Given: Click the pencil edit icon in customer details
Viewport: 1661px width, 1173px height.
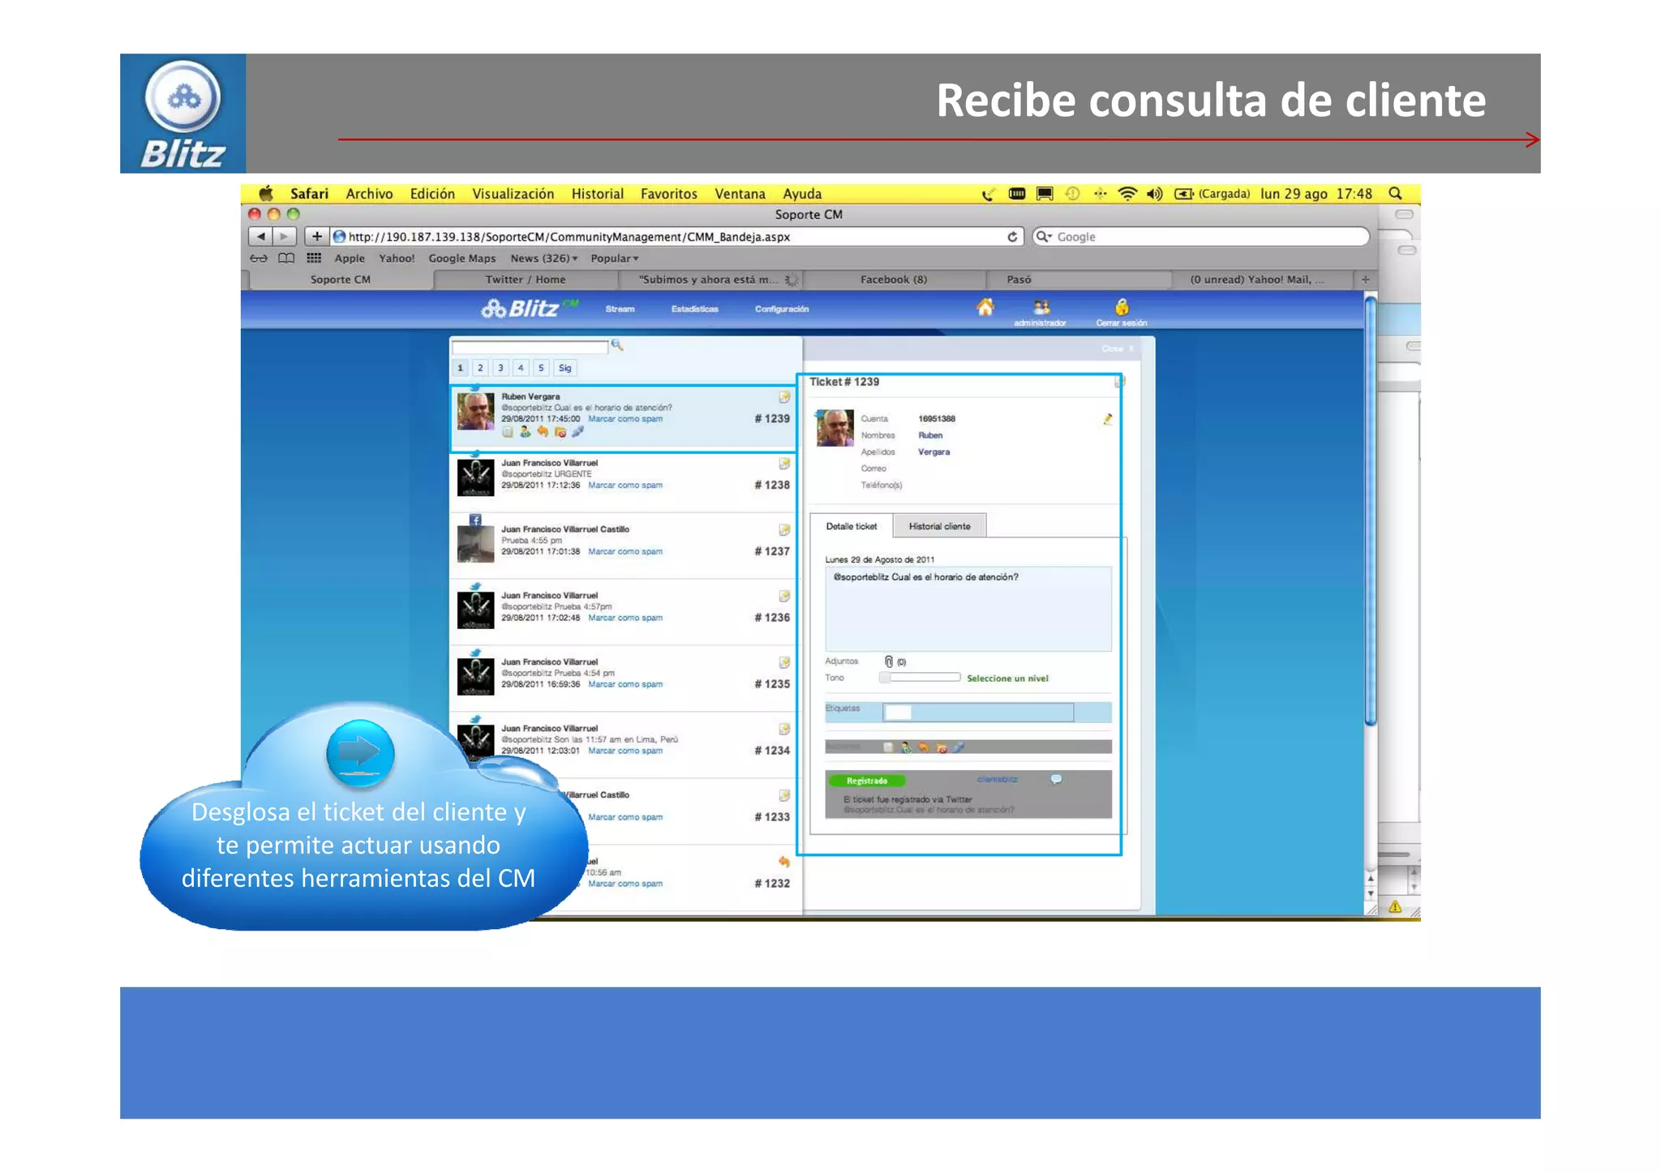Looking at the screenshot, I should [1107, 419].
